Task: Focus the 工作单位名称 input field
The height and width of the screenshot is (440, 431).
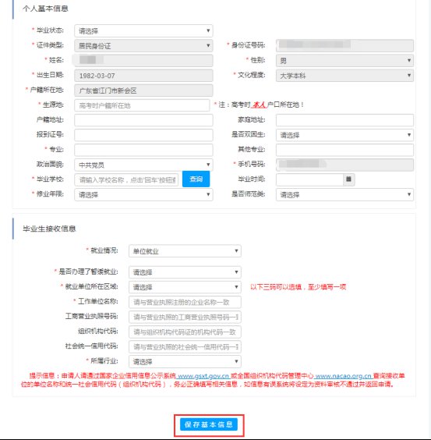Action: pos(185,302)
